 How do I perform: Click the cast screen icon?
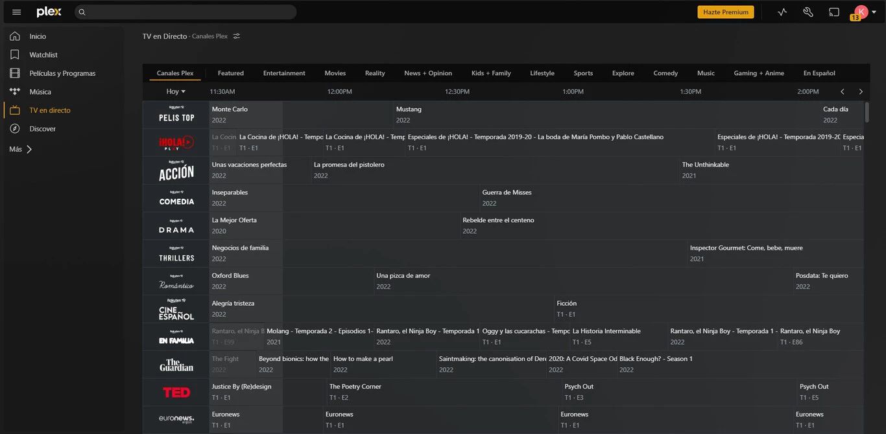[834, 12]
